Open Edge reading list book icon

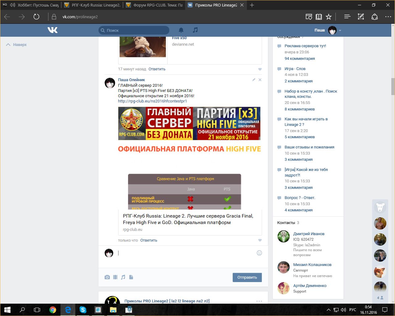[x=319, y=17]
